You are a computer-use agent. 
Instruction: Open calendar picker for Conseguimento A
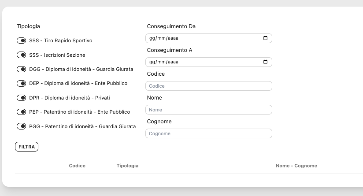tap(265, 62)
